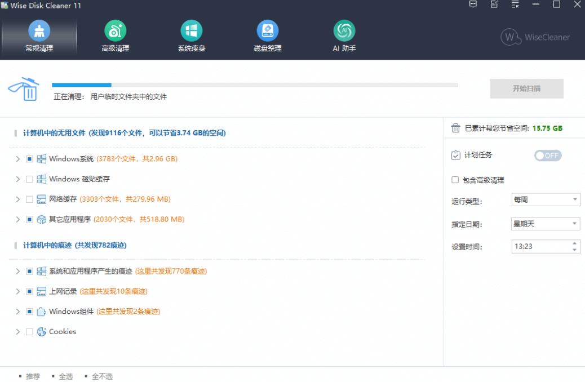Screen dimensions: 585x382
Task: Expand 系统和应用程序产生的痕迹 row
Action: (17, 271)
